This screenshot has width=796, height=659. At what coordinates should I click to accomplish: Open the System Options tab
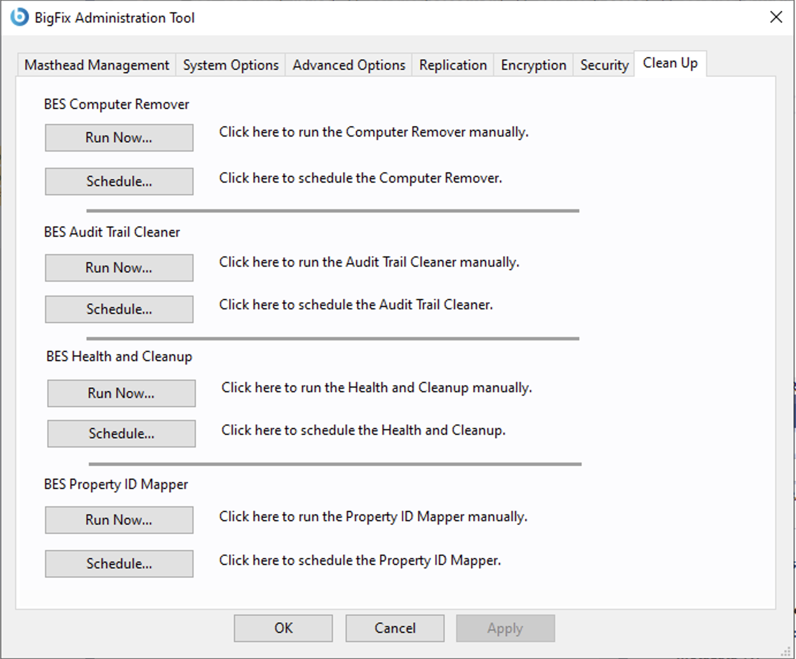coord(230,65)
